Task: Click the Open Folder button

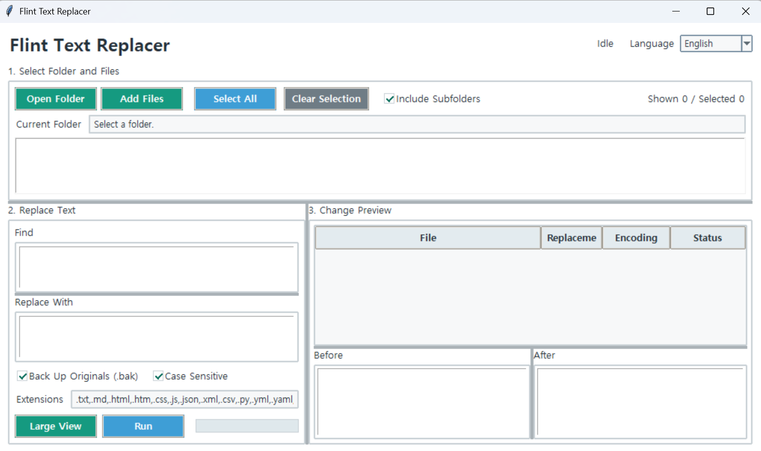Action: 56,99
